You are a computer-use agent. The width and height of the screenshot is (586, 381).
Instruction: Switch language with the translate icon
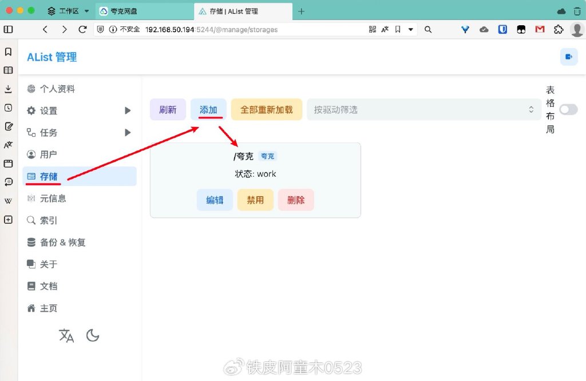66,335
